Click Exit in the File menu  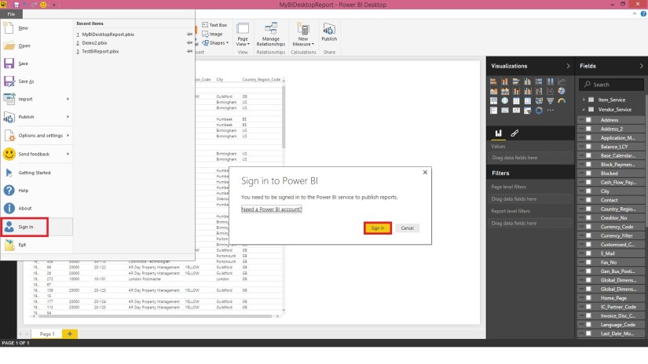click(x=37, y=245)
